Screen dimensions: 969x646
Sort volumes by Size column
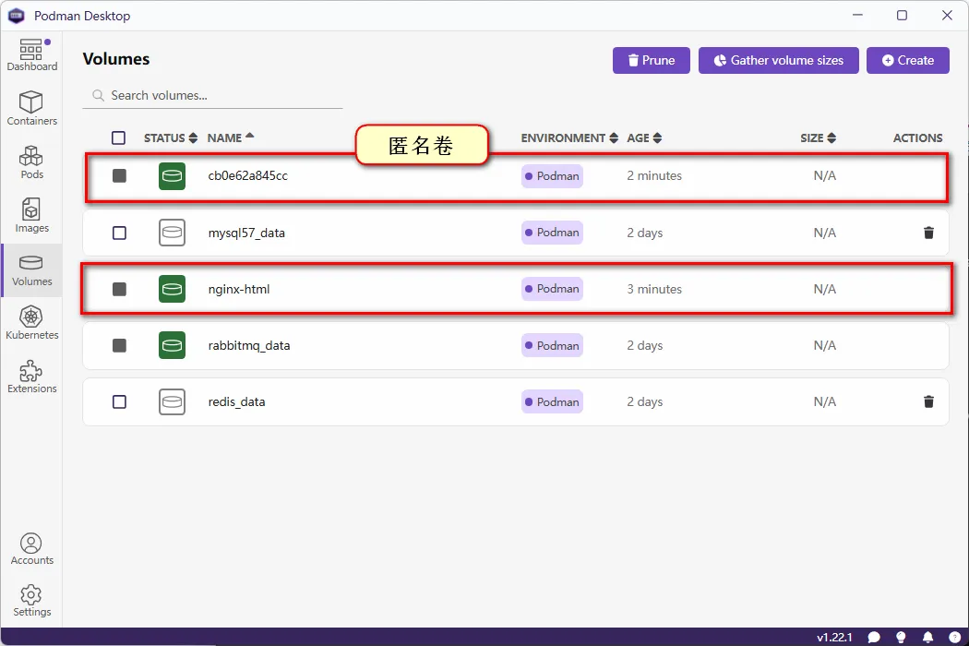(x=818, y=138)
